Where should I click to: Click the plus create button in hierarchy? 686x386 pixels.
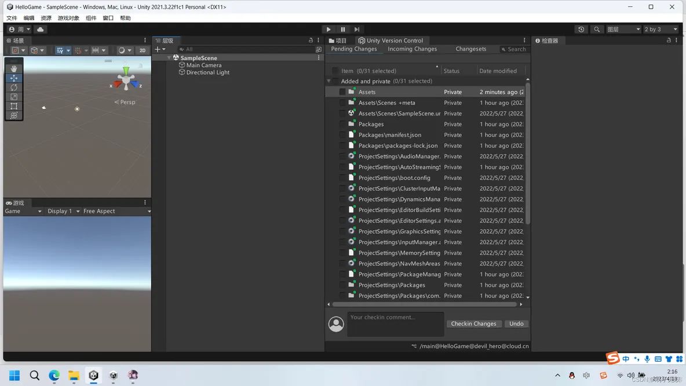tap(160, 49)
